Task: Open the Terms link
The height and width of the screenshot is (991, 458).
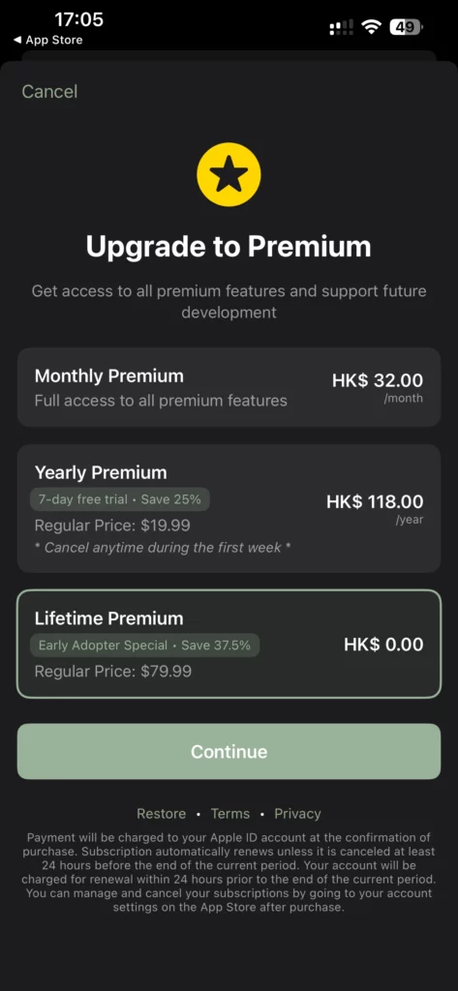Action: point(230,813)
